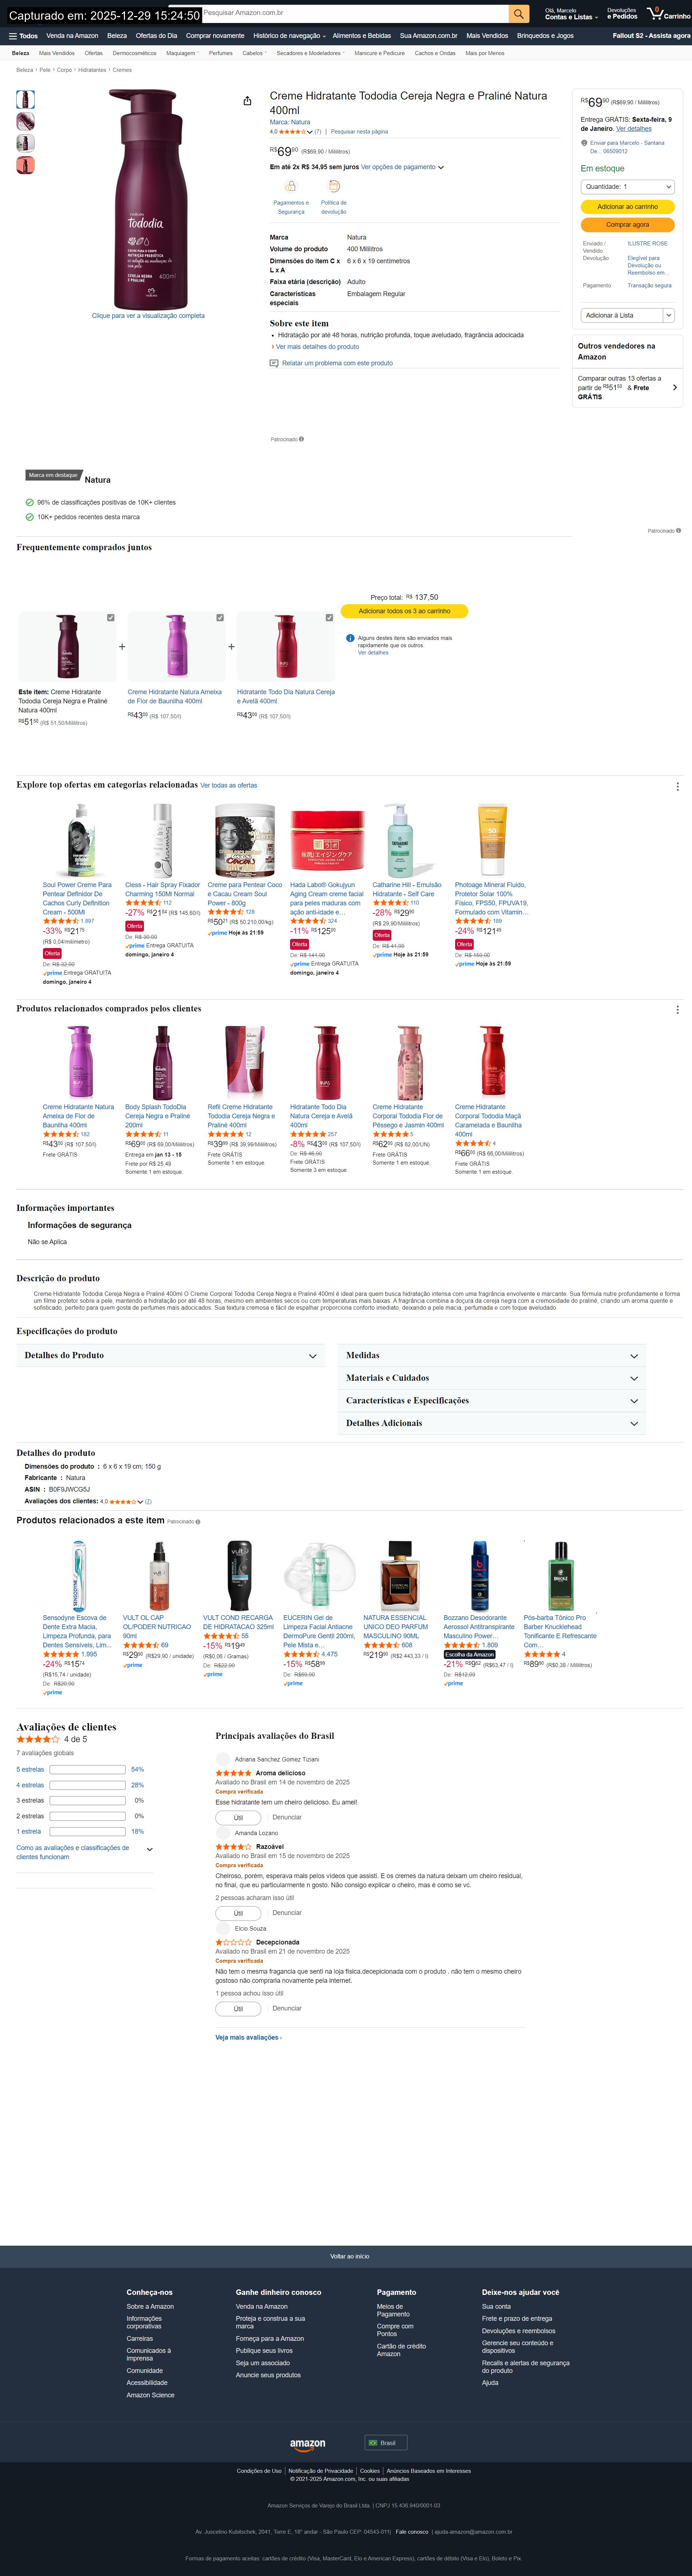Select the second product thumbnail image

click(x=25, y=121)
